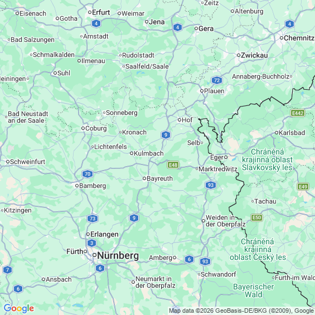This screenshot has height=315, width=315.
Task: Select the Bayerischer Wald region label
Action: 253,290
